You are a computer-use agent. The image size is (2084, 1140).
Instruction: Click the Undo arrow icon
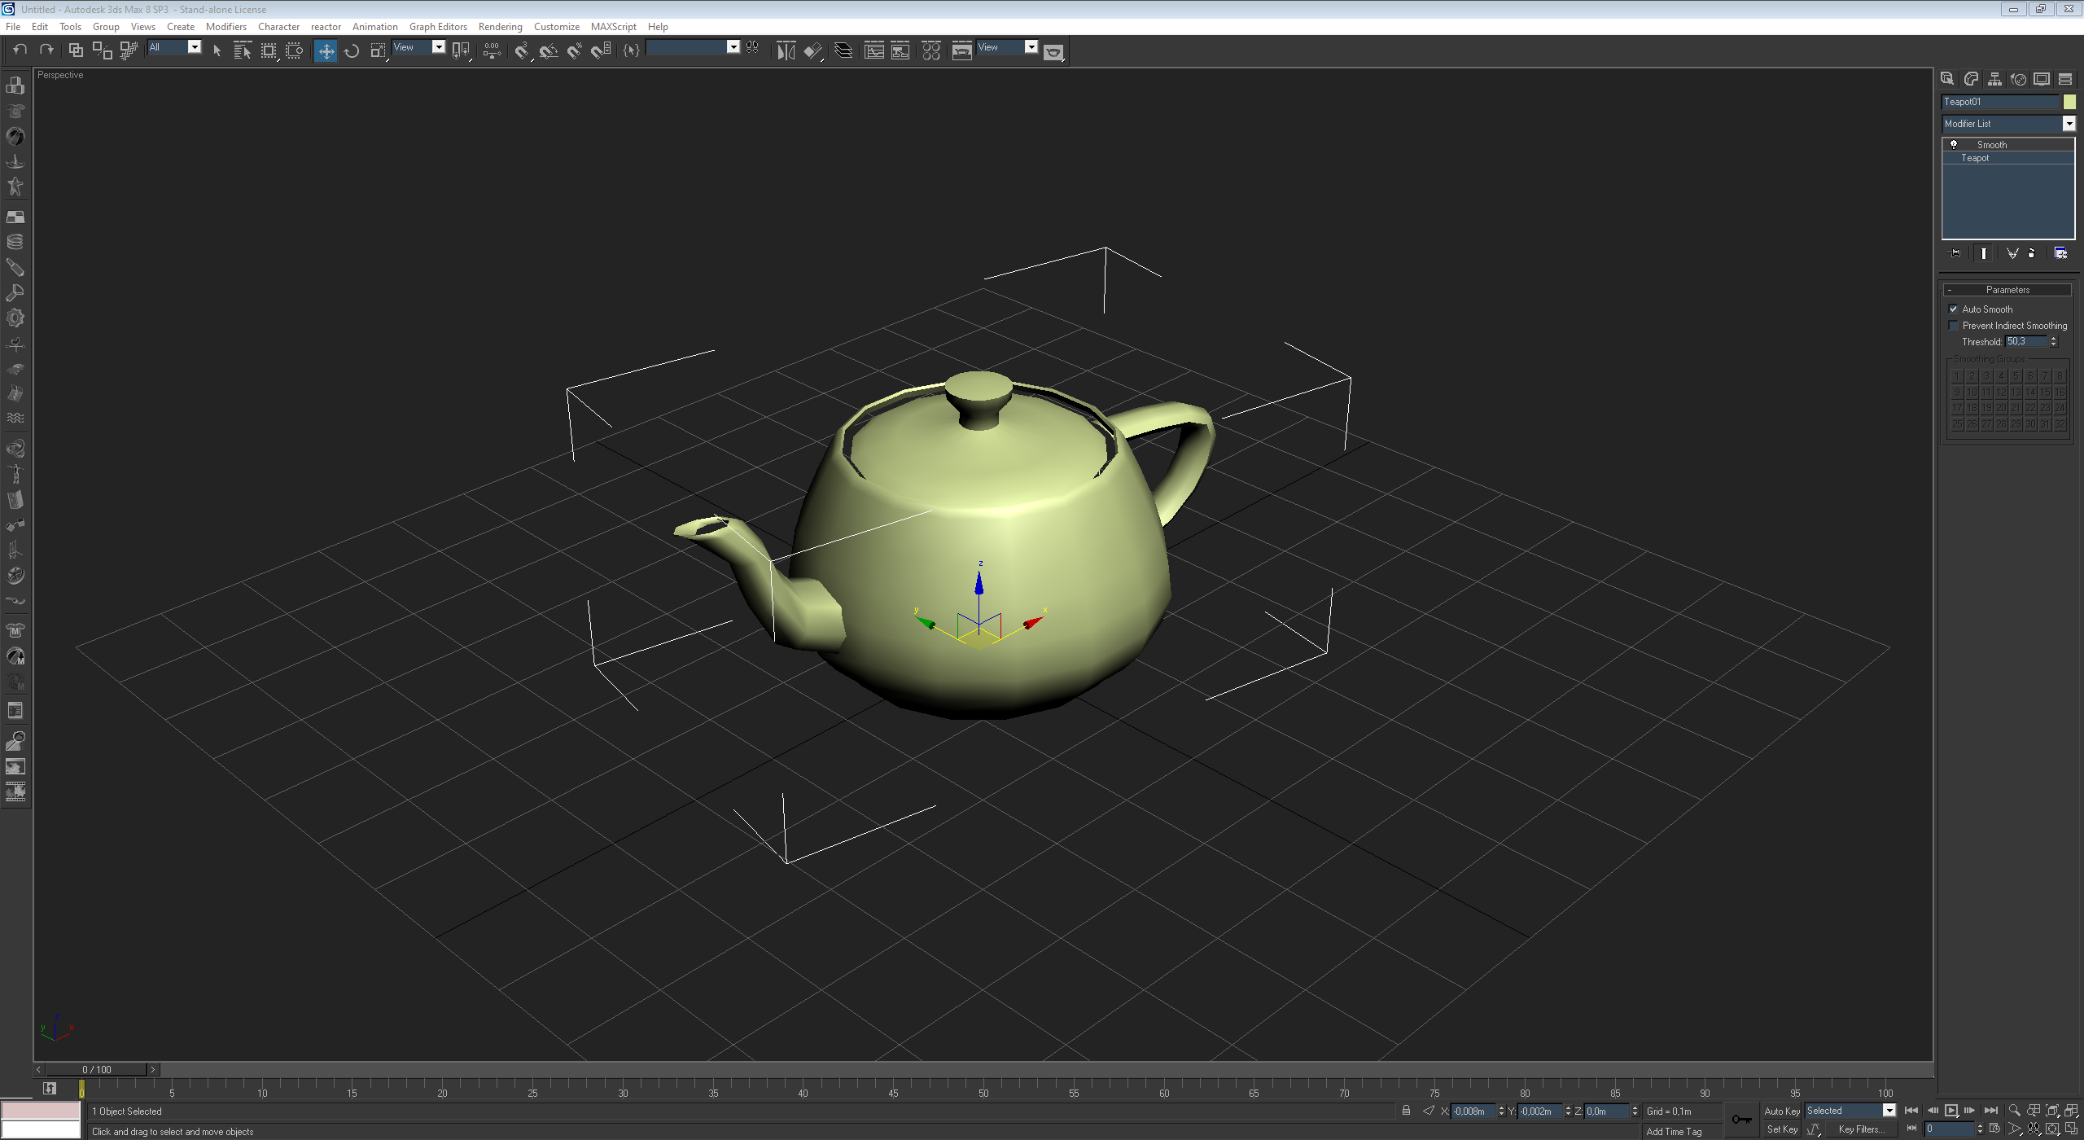coord(20,50)
